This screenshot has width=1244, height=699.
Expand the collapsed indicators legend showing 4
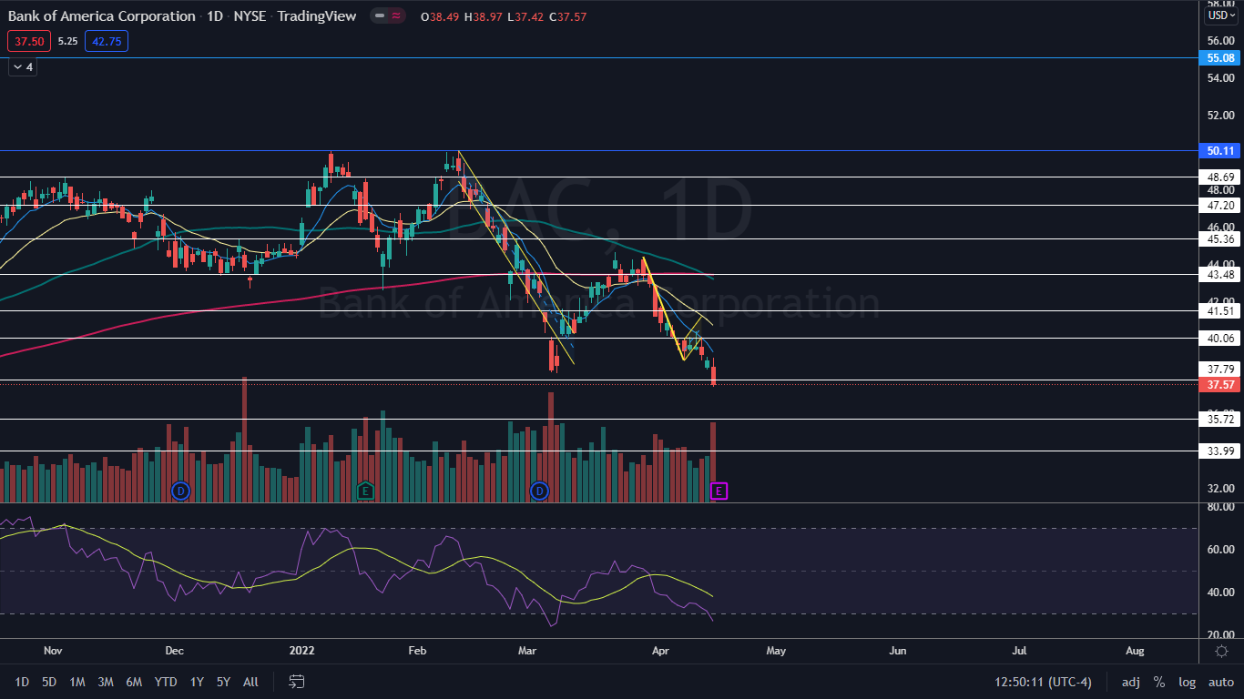coord(23,66)
